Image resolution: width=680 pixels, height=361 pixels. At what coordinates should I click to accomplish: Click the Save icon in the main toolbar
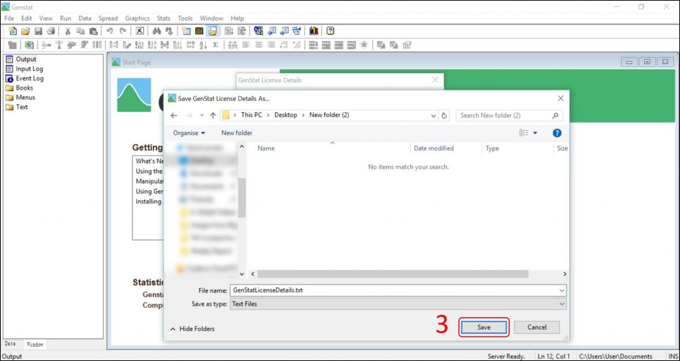39,31
